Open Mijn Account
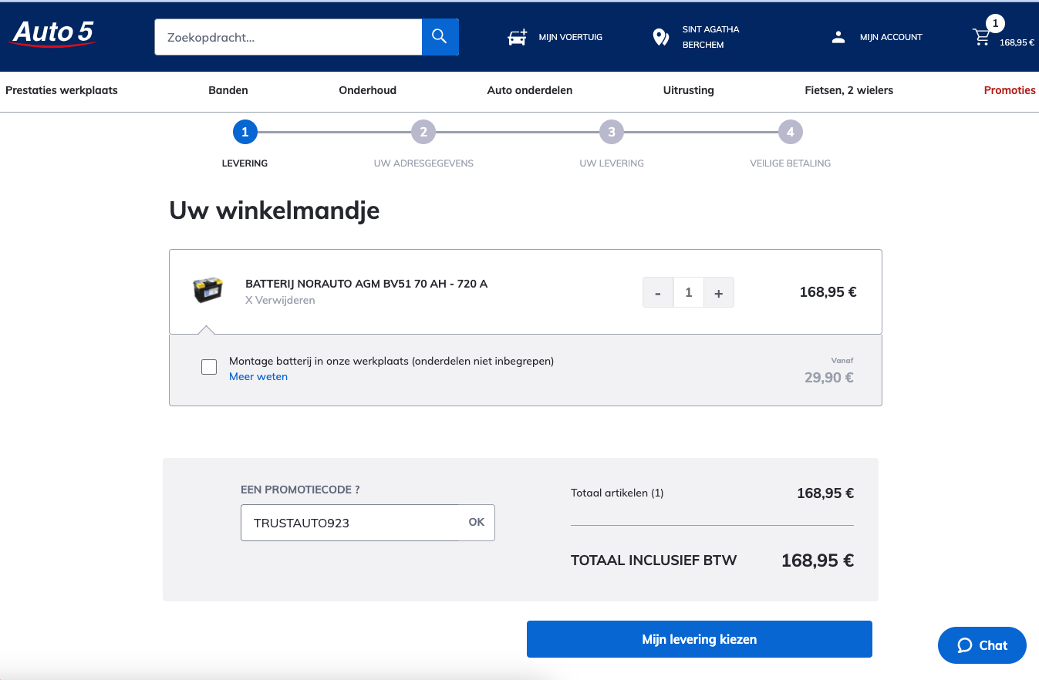The width and height of the screenshot is (1039, 680). (x=891, y=37)
